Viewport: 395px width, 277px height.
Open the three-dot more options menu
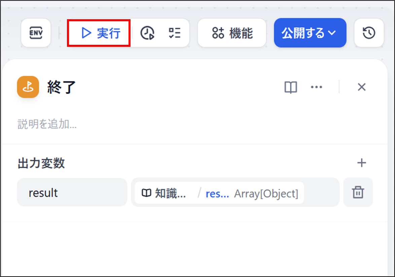[x=316, y=87]
